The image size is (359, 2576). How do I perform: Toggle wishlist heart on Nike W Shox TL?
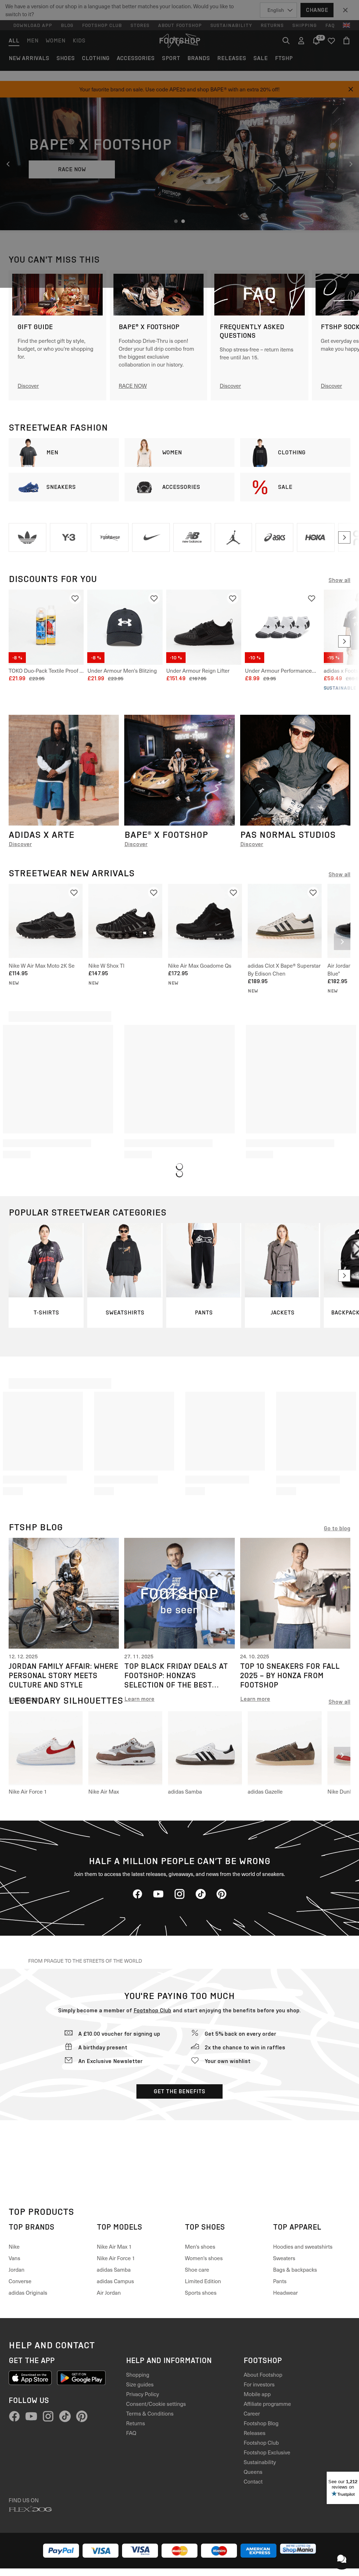click(154, 892)
